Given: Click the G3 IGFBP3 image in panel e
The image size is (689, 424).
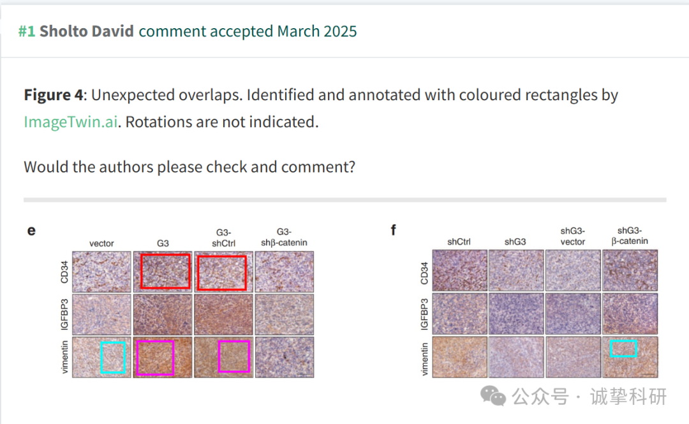Looking at the screenshot, I should tap(163, 314).
